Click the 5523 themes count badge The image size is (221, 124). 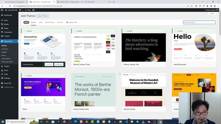coord(26,22)
